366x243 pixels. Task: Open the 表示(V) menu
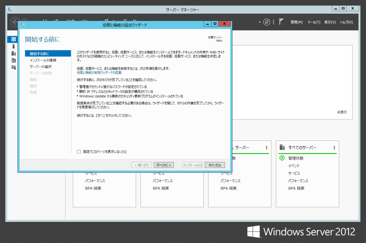click(x=330, y=22)
